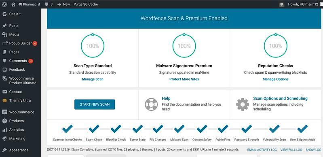Viewport: 323px width, 157px height.
Task: Start a new Wordfence scan
Action: (95, 104)
